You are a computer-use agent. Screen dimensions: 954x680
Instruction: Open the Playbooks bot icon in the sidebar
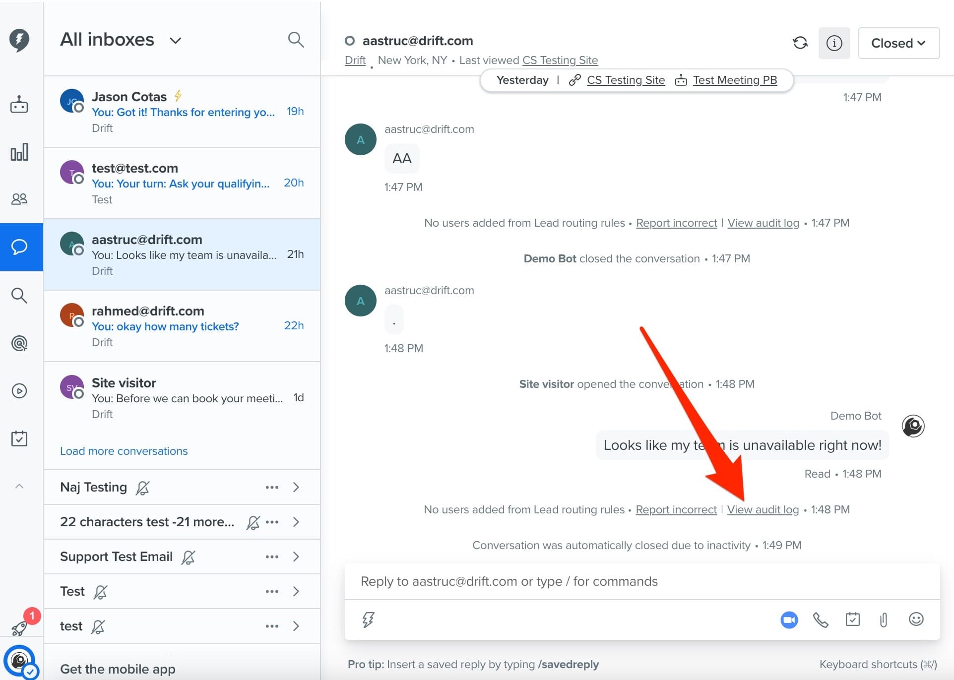[x=19, y=105]
